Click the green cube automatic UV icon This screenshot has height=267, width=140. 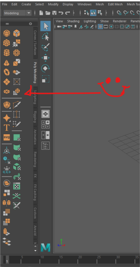pyautogui.click(x=17, y=167)
